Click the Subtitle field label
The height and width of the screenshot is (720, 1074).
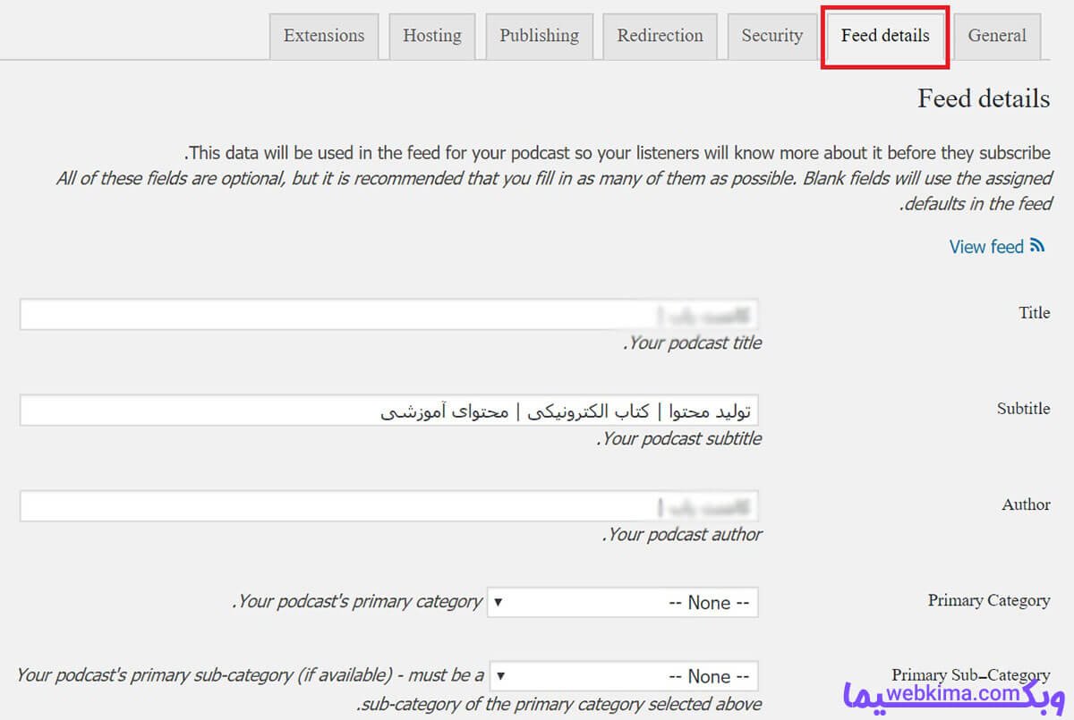click(1024, 409)
